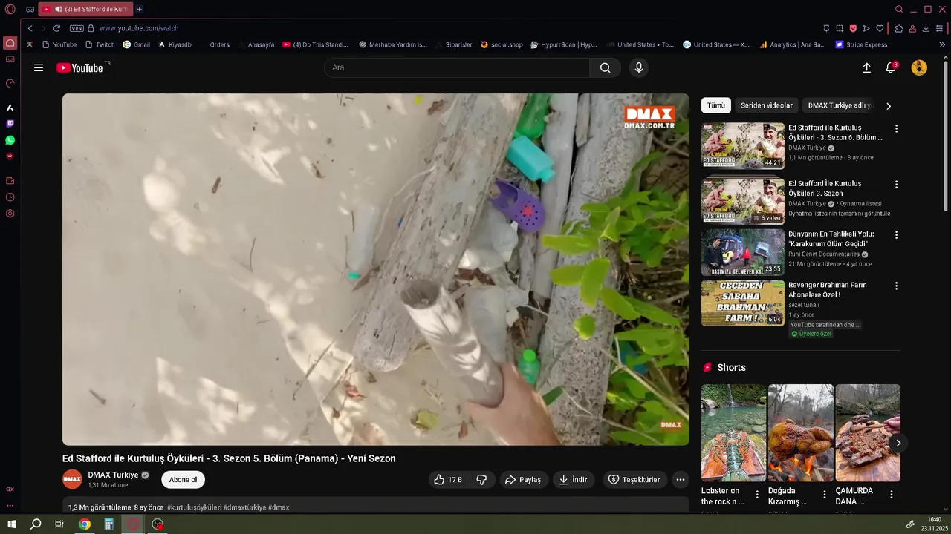Image resolution: width=951 pixels, height=534 pixels.
Task: Open the Stripe Express bookmark
Action: click(x=861, y=44)
